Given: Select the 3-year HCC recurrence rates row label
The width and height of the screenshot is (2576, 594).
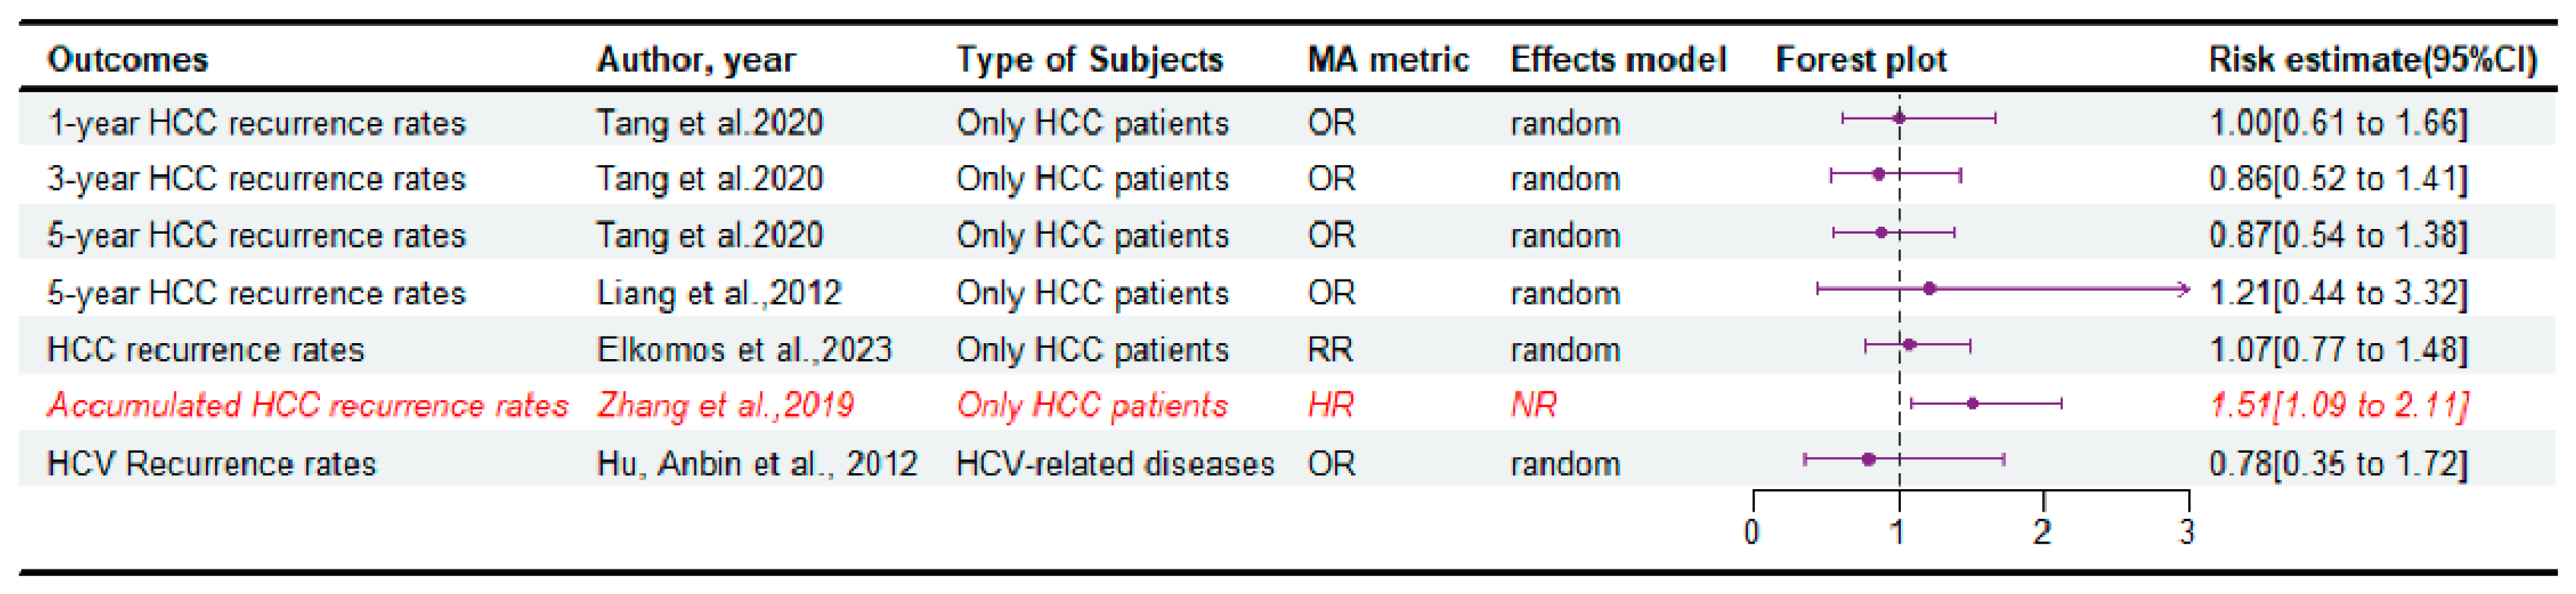Looking at the screenshot, I should click(x=256, y=179).
